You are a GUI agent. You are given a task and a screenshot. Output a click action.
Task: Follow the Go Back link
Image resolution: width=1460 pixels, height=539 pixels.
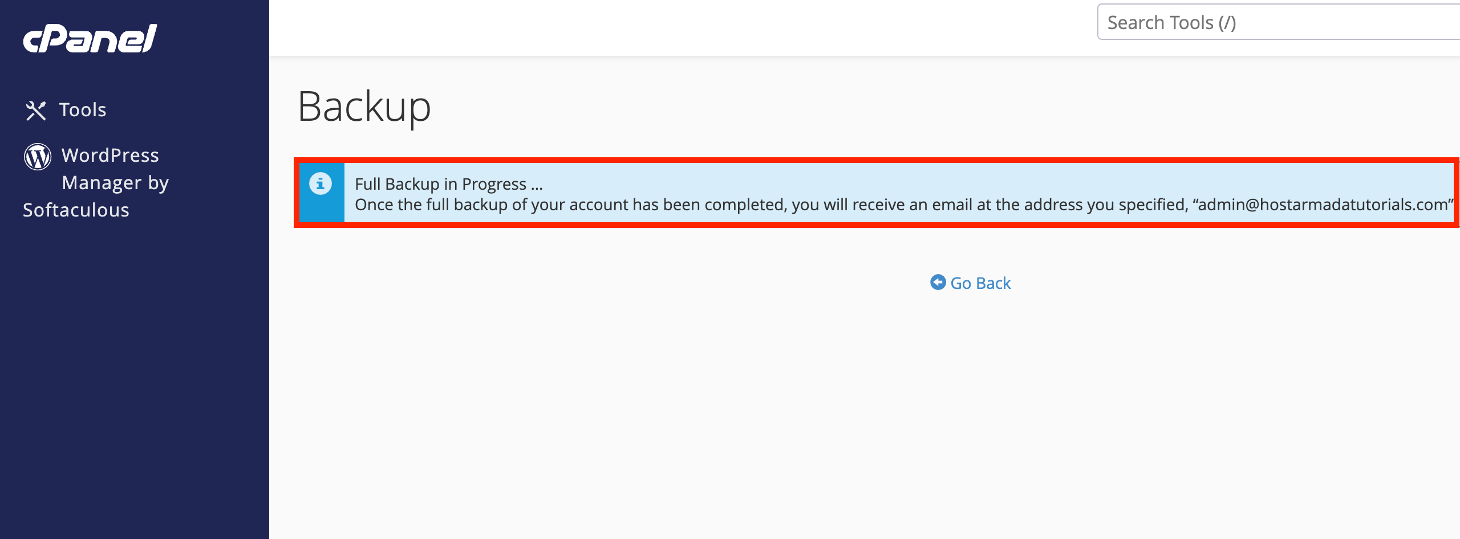980,283
